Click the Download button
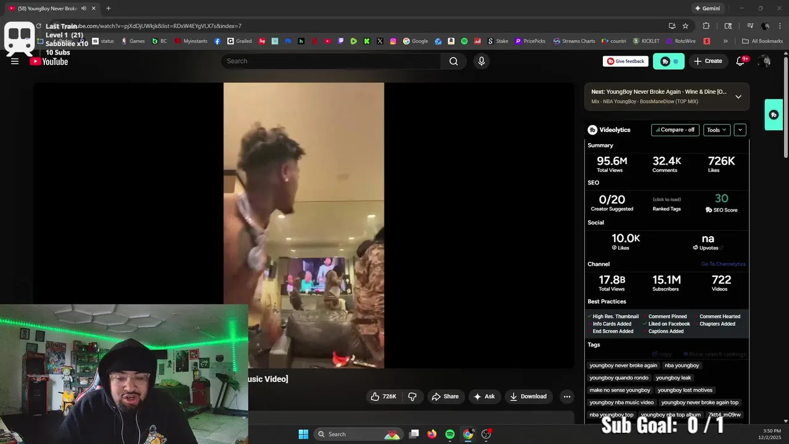 (x=528, y=397)
